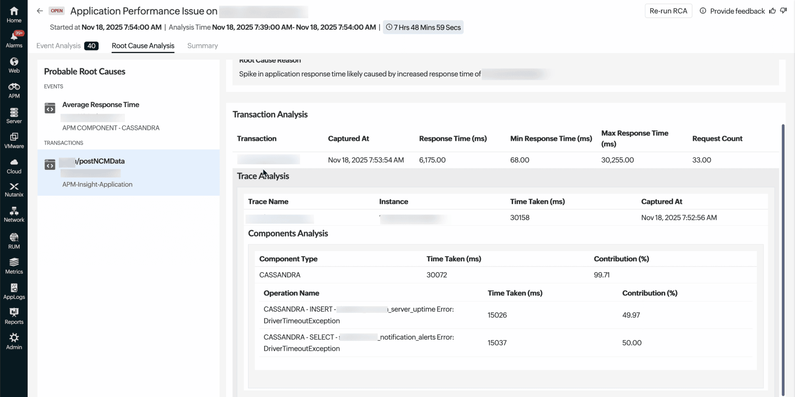Click the Provide feedback text
This screenshot has width=795, height=397.
tap(738, 11)
